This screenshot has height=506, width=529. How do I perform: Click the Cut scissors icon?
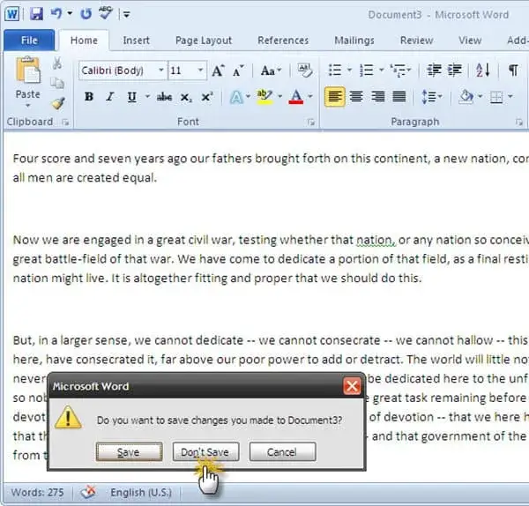coord(57,63)
